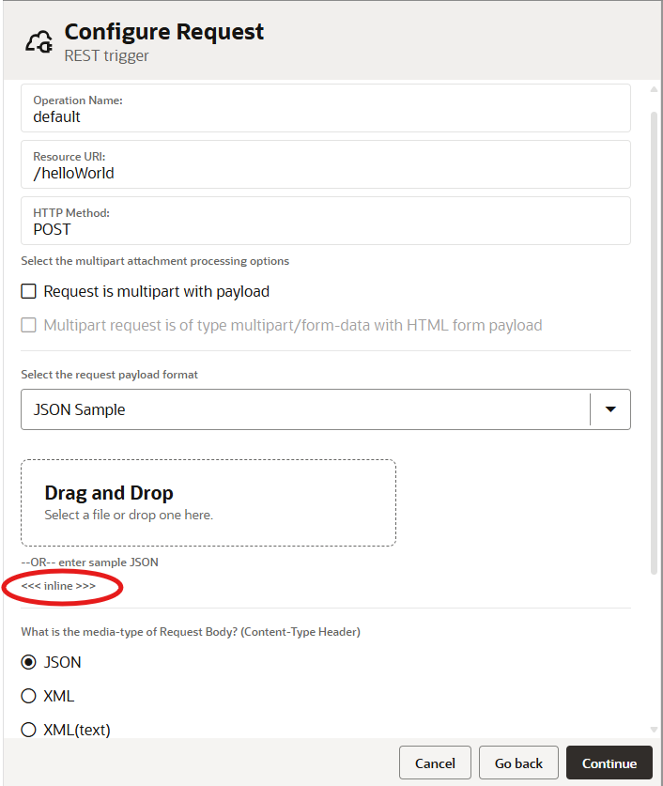663x786 pixels.
Task: Click the Go back button
Action: 517,762
